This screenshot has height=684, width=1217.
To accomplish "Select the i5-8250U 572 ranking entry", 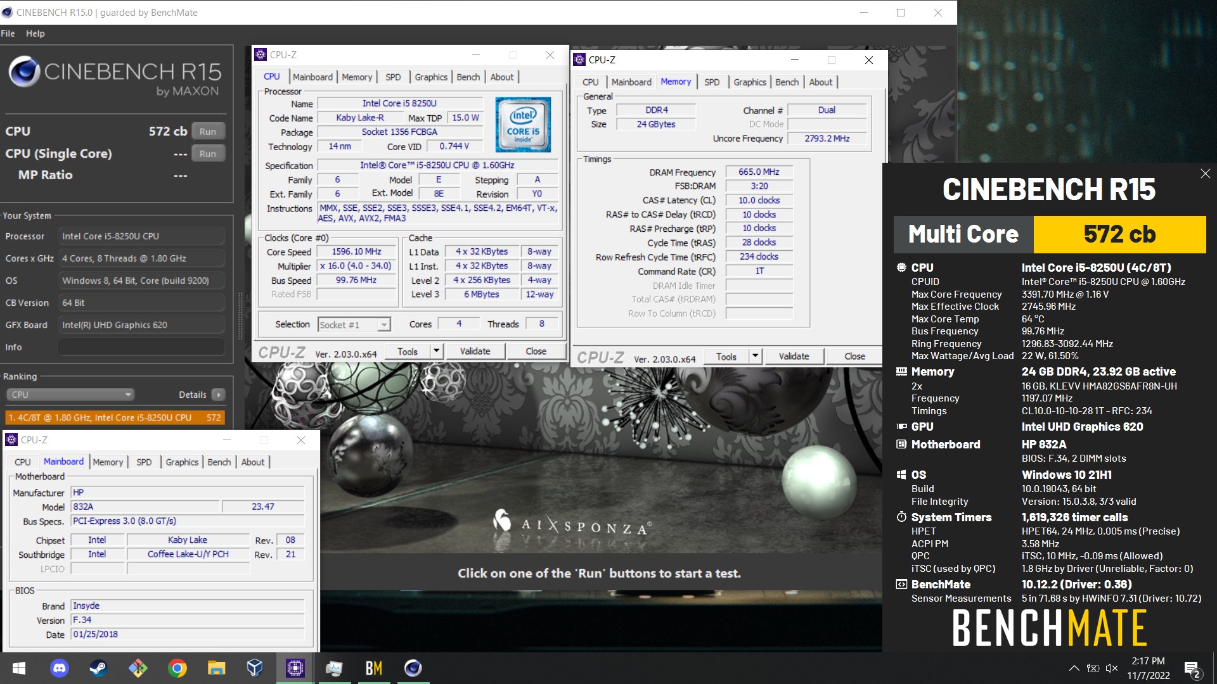I will tap(115, 417).
